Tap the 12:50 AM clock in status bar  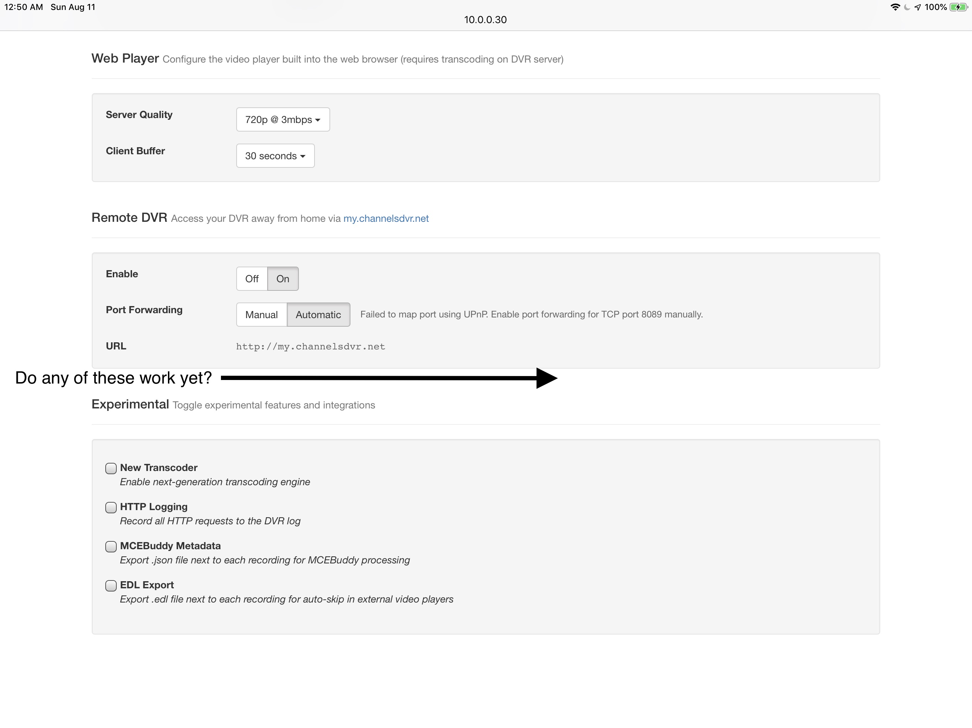coord(24,7)
